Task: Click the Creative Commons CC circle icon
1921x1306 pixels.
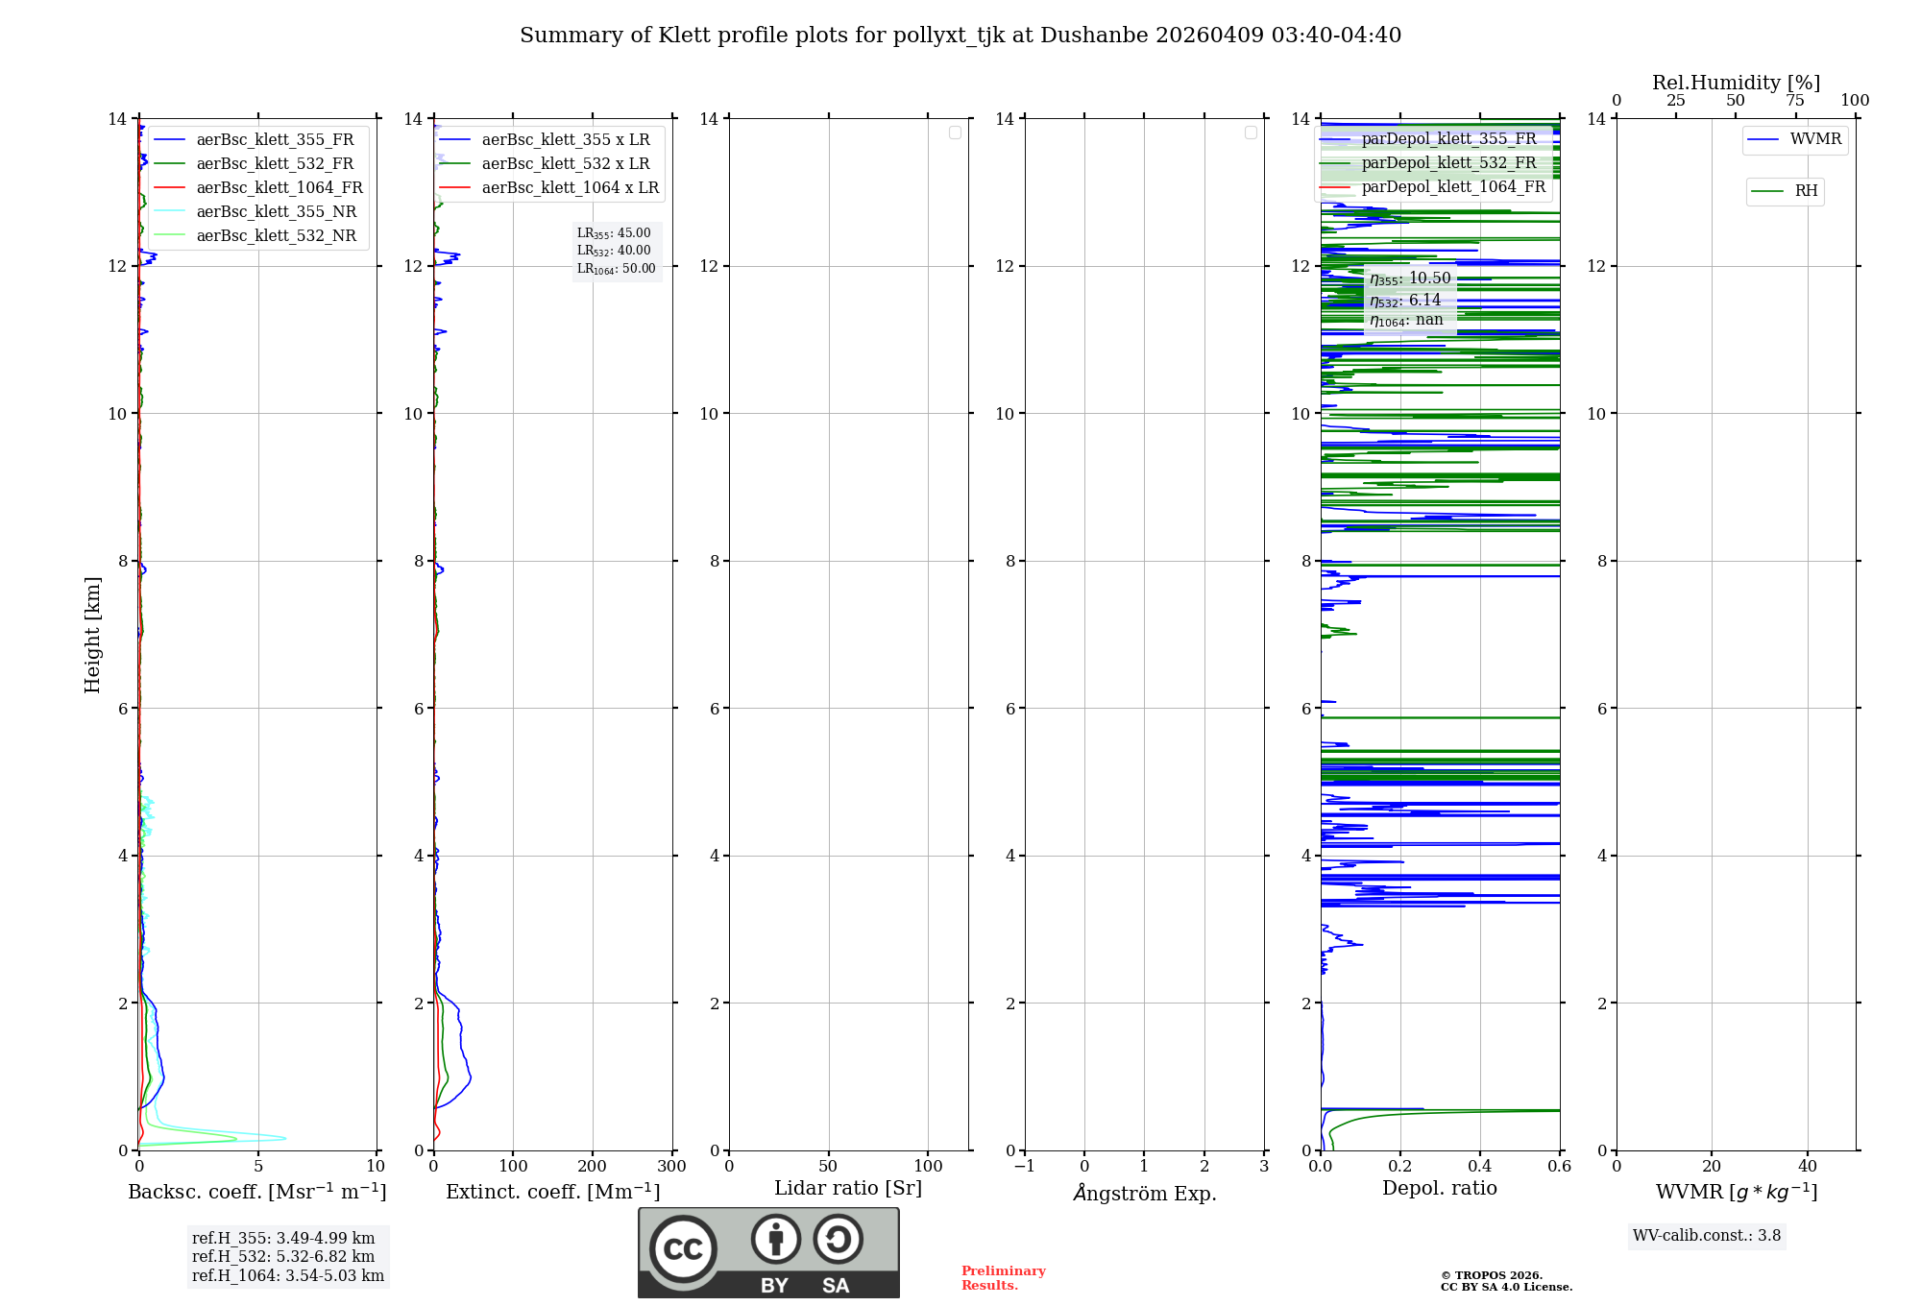Action: tap(683, 1249)
